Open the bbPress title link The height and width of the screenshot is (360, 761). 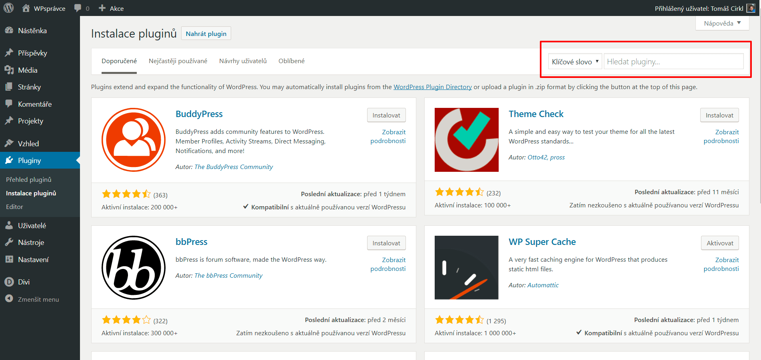coord(192,242)
